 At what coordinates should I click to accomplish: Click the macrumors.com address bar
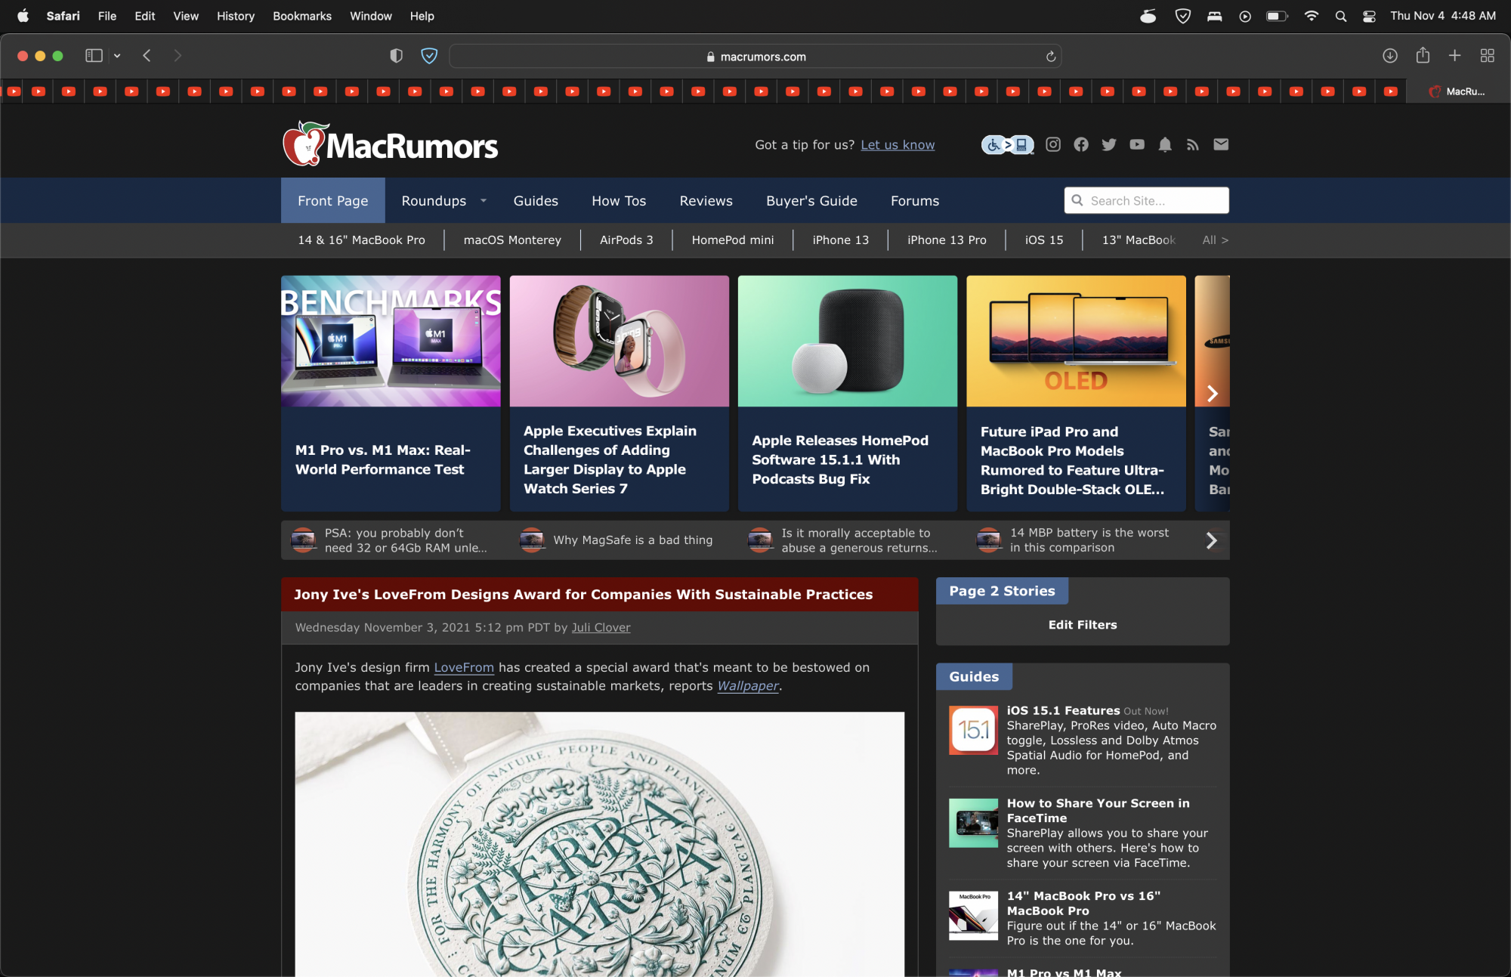point(755,57)
